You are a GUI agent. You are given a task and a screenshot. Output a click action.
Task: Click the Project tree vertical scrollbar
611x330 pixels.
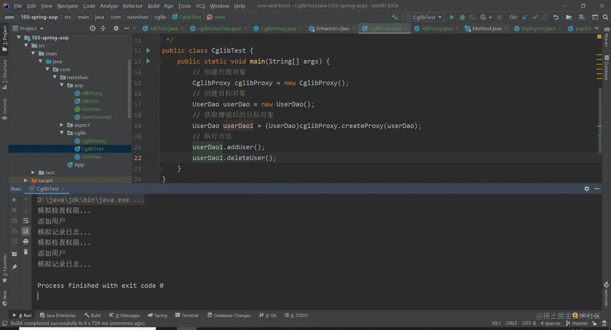(x=129, y=89)
